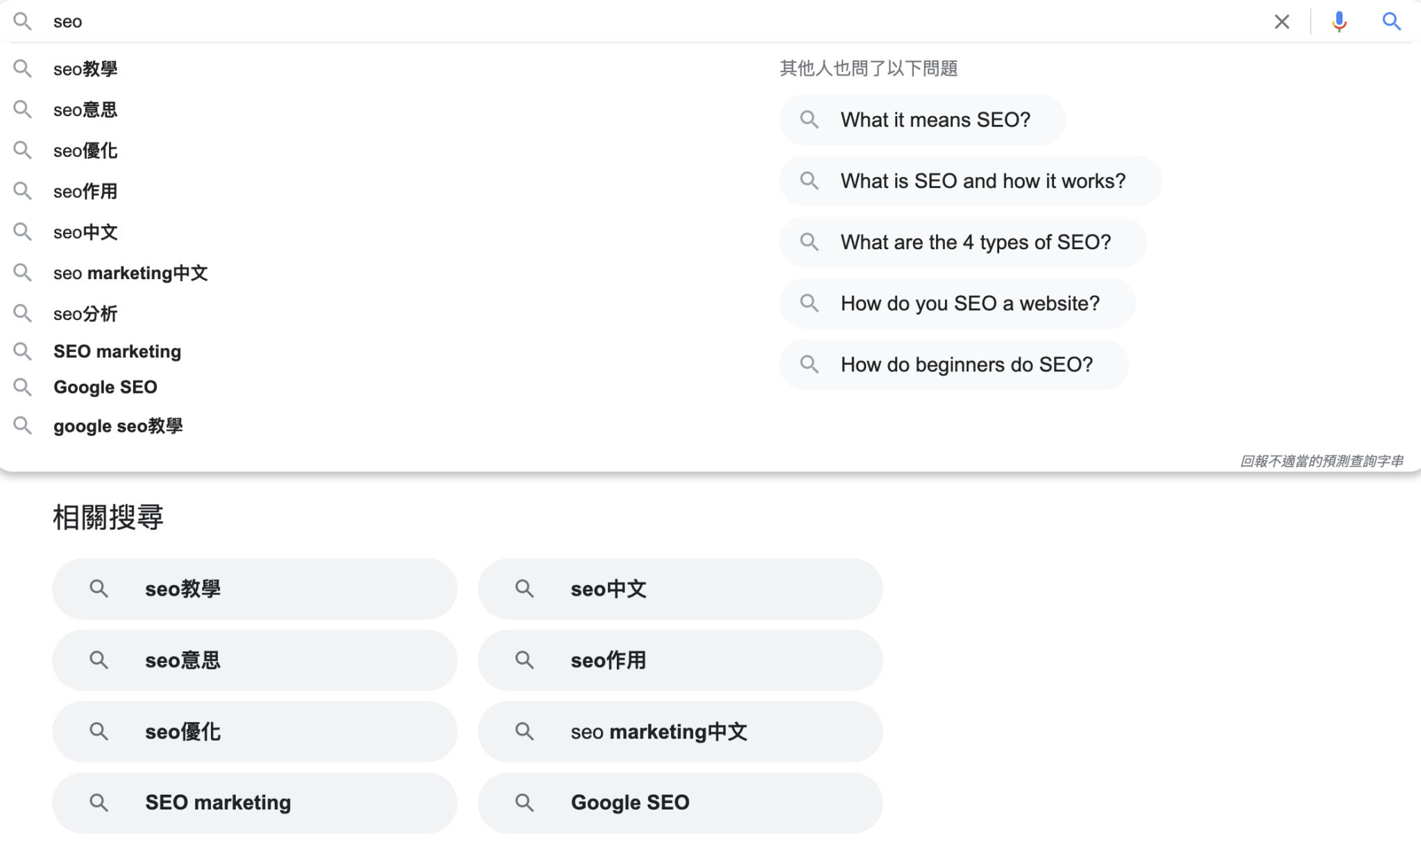
Task: Click the voice search microphone icon
Action: click(1339, 22)
